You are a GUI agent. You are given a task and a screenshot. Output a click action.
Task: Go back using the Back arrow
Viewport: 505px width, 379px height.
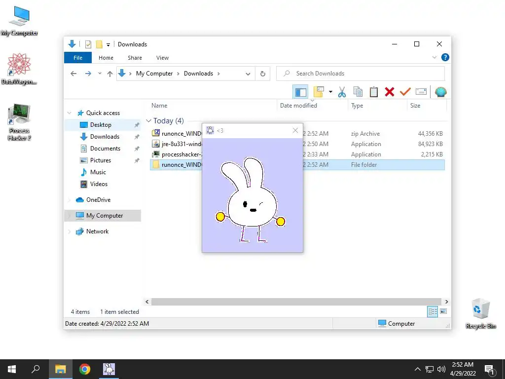click(x=73, y=74)
